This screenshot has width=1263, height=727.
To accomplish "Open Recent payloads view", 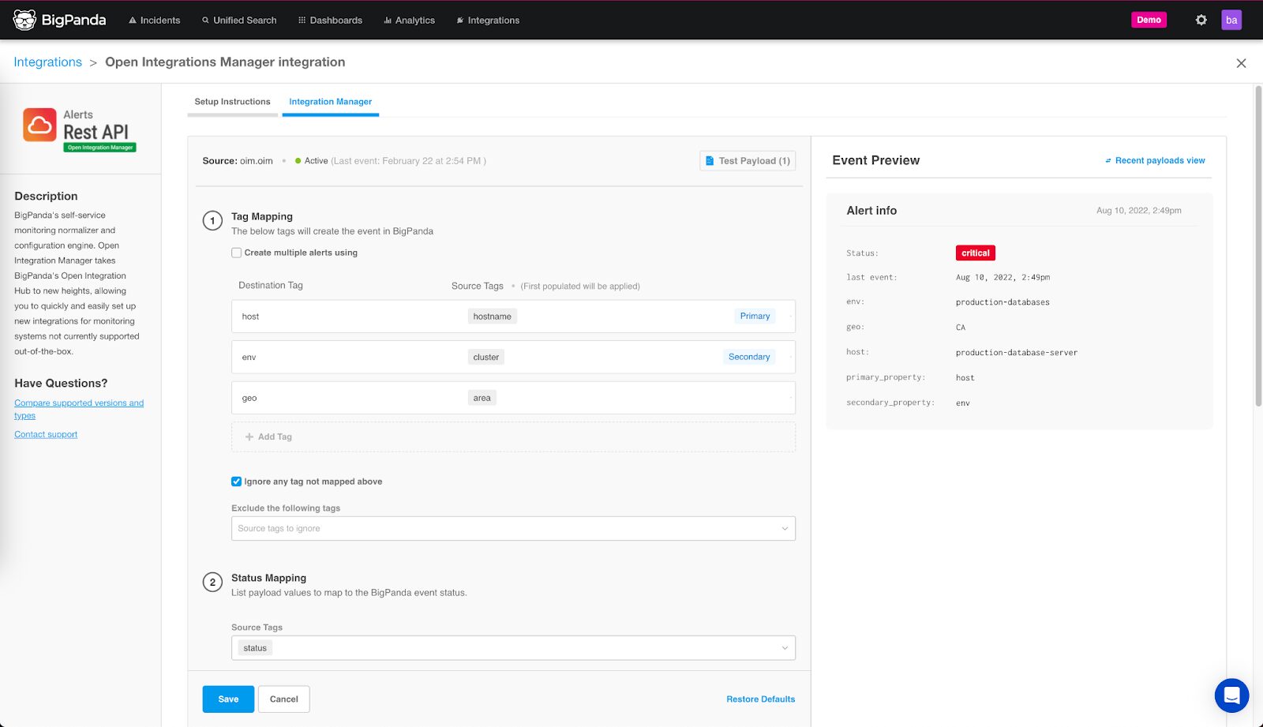I will click(1155, 161).
